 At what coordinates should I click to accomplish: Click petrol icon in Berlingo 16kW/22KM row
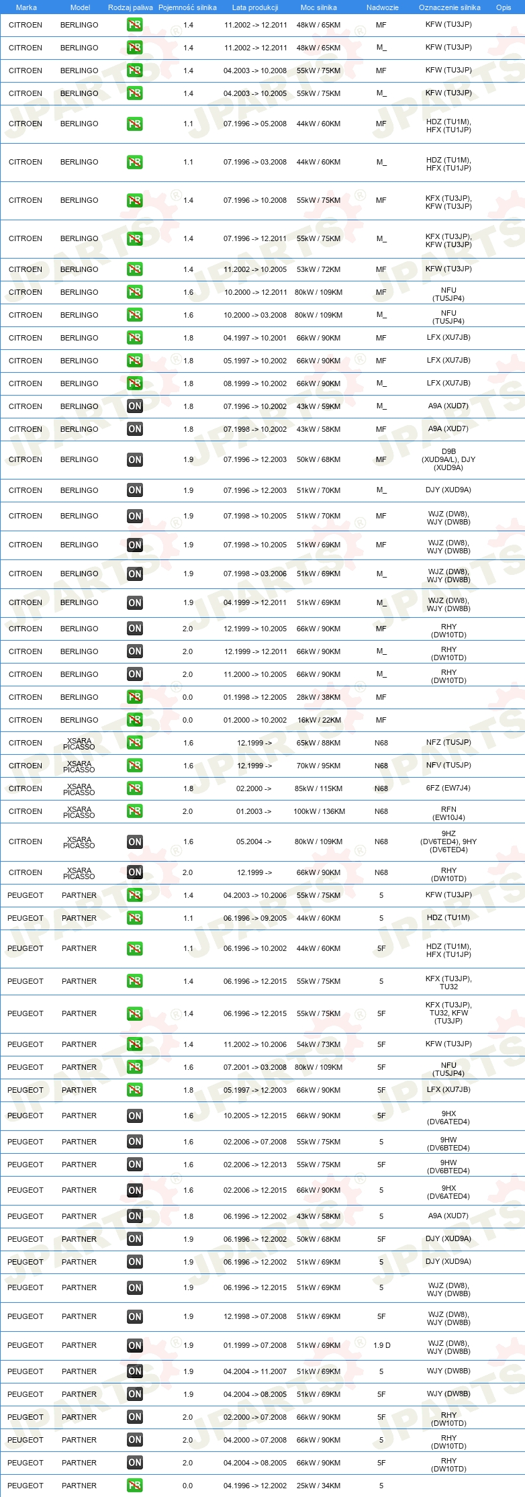pos(135,720)
